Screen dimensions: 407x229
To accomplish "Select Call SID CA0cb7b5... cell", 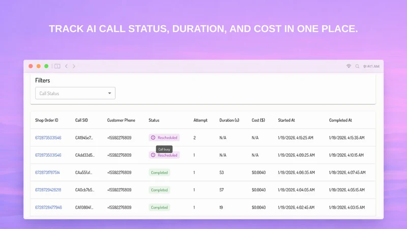I will 84,190.
